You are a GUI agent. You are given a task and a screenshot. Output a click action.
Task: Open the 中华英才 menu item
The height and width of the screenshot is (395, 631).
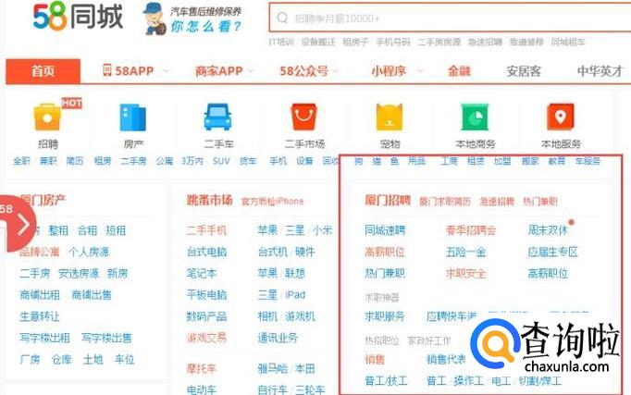pyautogui.click(x=600, y=71)
